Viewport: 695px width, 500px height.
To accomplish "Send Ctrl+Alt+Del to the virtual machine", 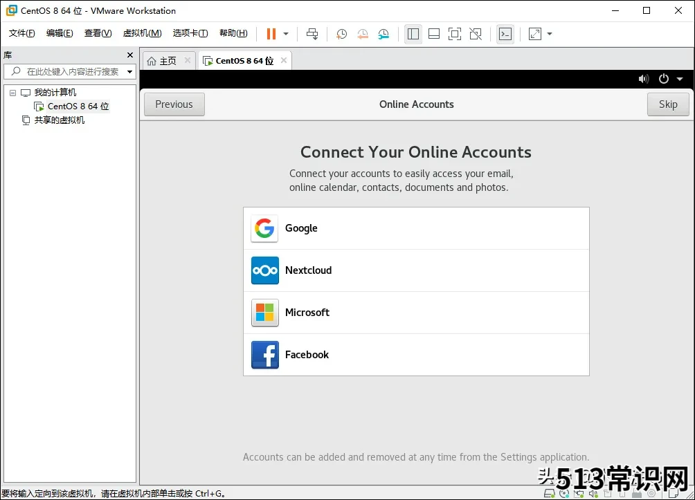I will click(x=312, y=34).
